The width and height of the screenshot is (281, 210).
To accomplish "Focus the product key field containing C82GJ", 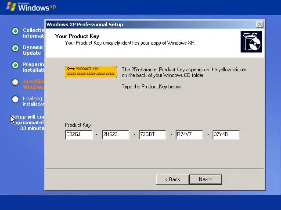I will coord(79,135).
